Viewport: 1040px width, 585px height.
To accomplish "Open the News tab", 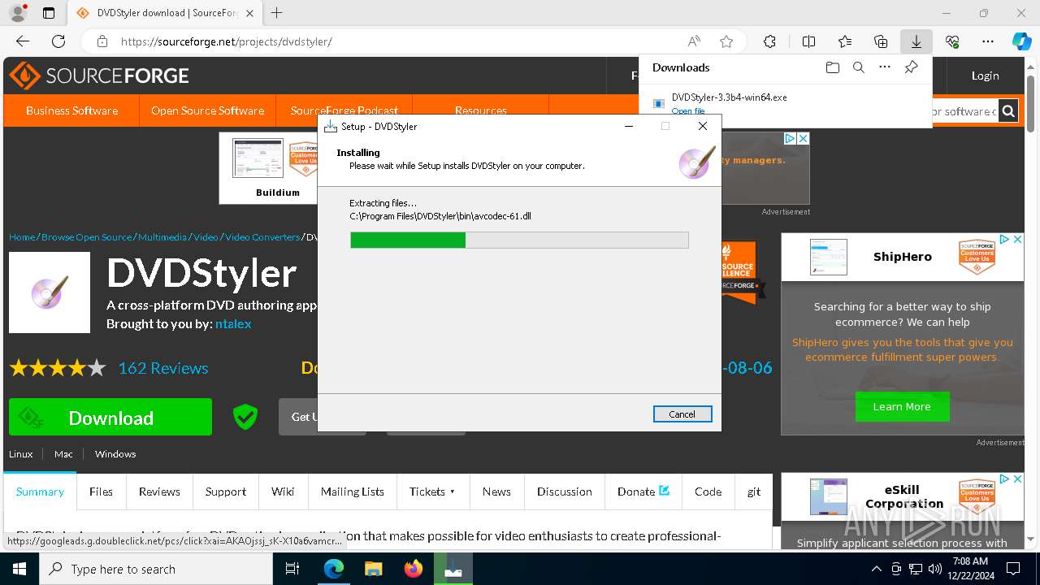I will click(x=496, y=492).
